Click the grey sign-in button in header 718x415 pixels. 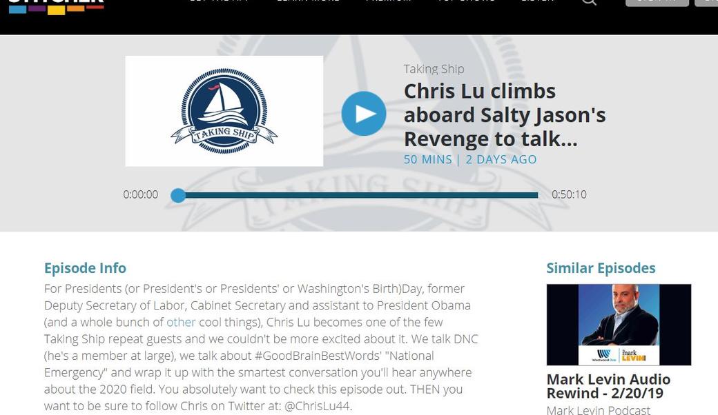657,2
